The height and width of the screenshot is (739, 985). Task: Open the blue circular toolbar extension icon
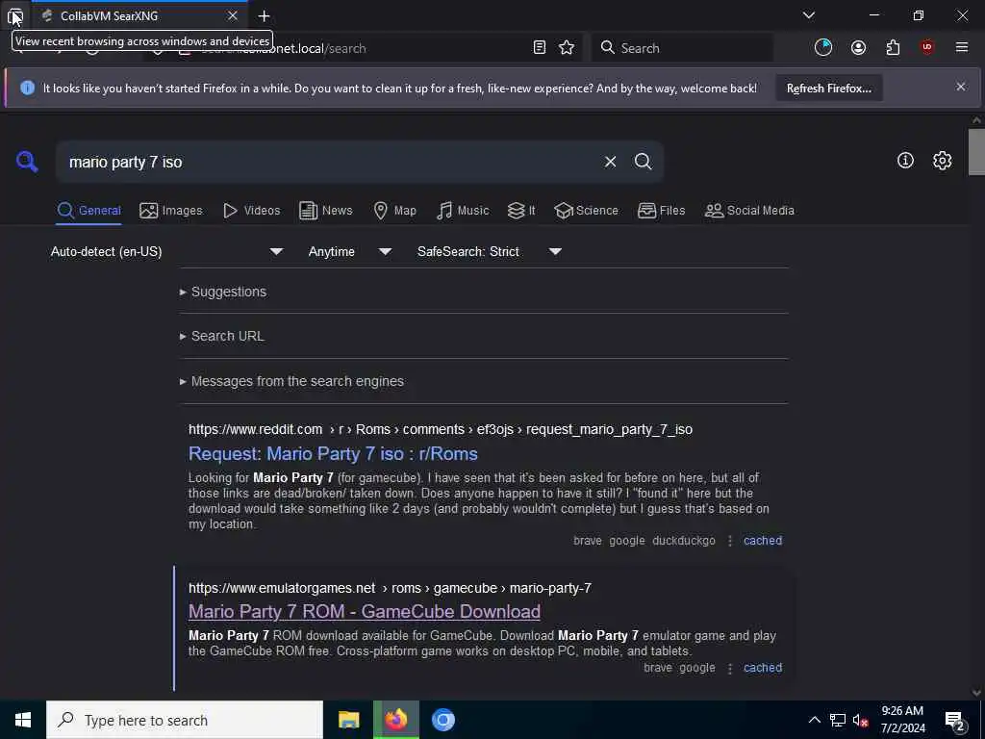[x=823, y=48]
